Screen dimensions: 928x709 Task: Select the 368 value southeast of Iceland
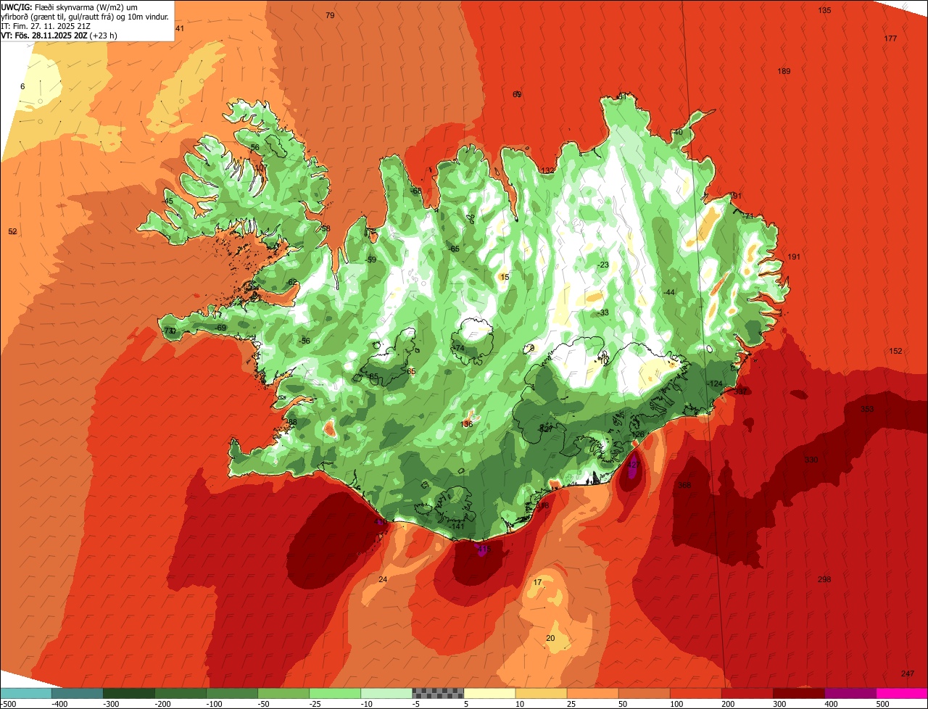(x=684, y=486)
